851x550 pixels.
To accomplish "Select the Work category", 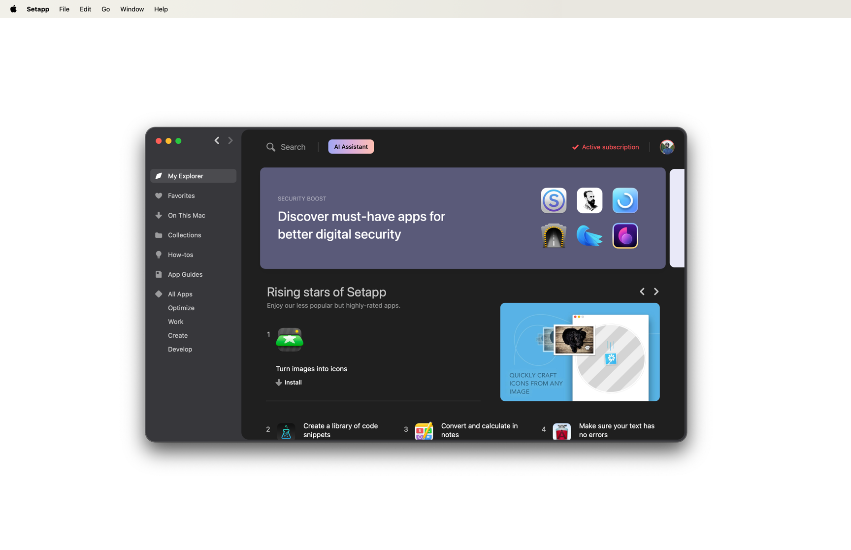I will [x=175, y=322].
